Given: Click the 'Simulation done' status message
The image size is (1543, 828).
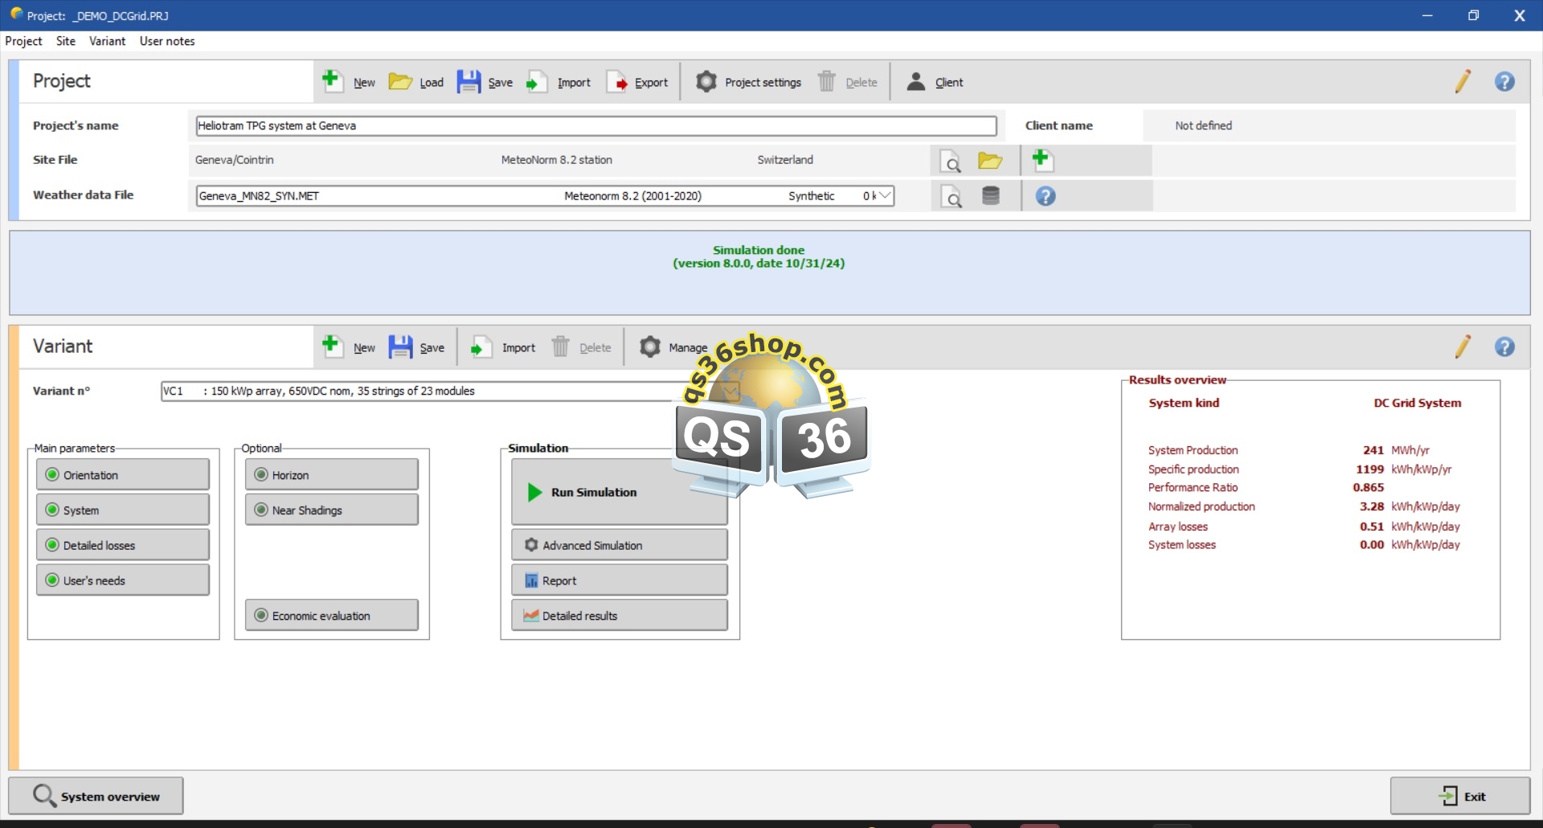Looking at the screenshot, I should point(759,250).
